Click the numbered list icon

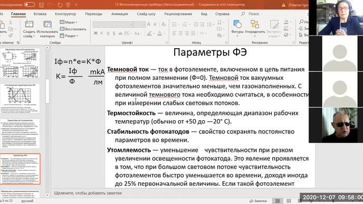coord(184,24)
